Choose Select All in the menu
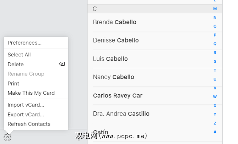Viewport: 238px width, 144px height. point(19,55)
